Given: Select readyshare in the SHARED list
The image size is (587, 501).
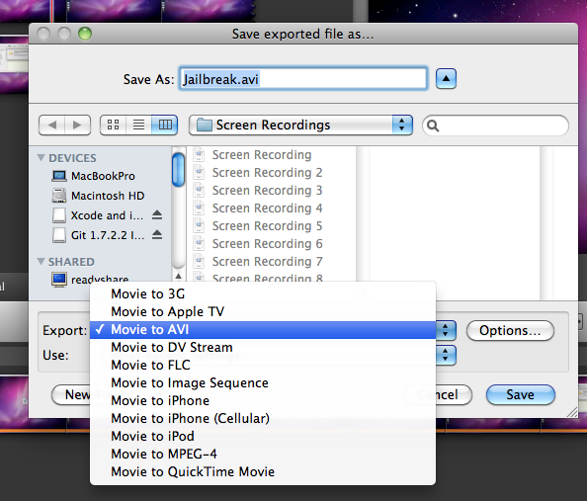Looking at the screenshot, I should [x=100, y=280].
